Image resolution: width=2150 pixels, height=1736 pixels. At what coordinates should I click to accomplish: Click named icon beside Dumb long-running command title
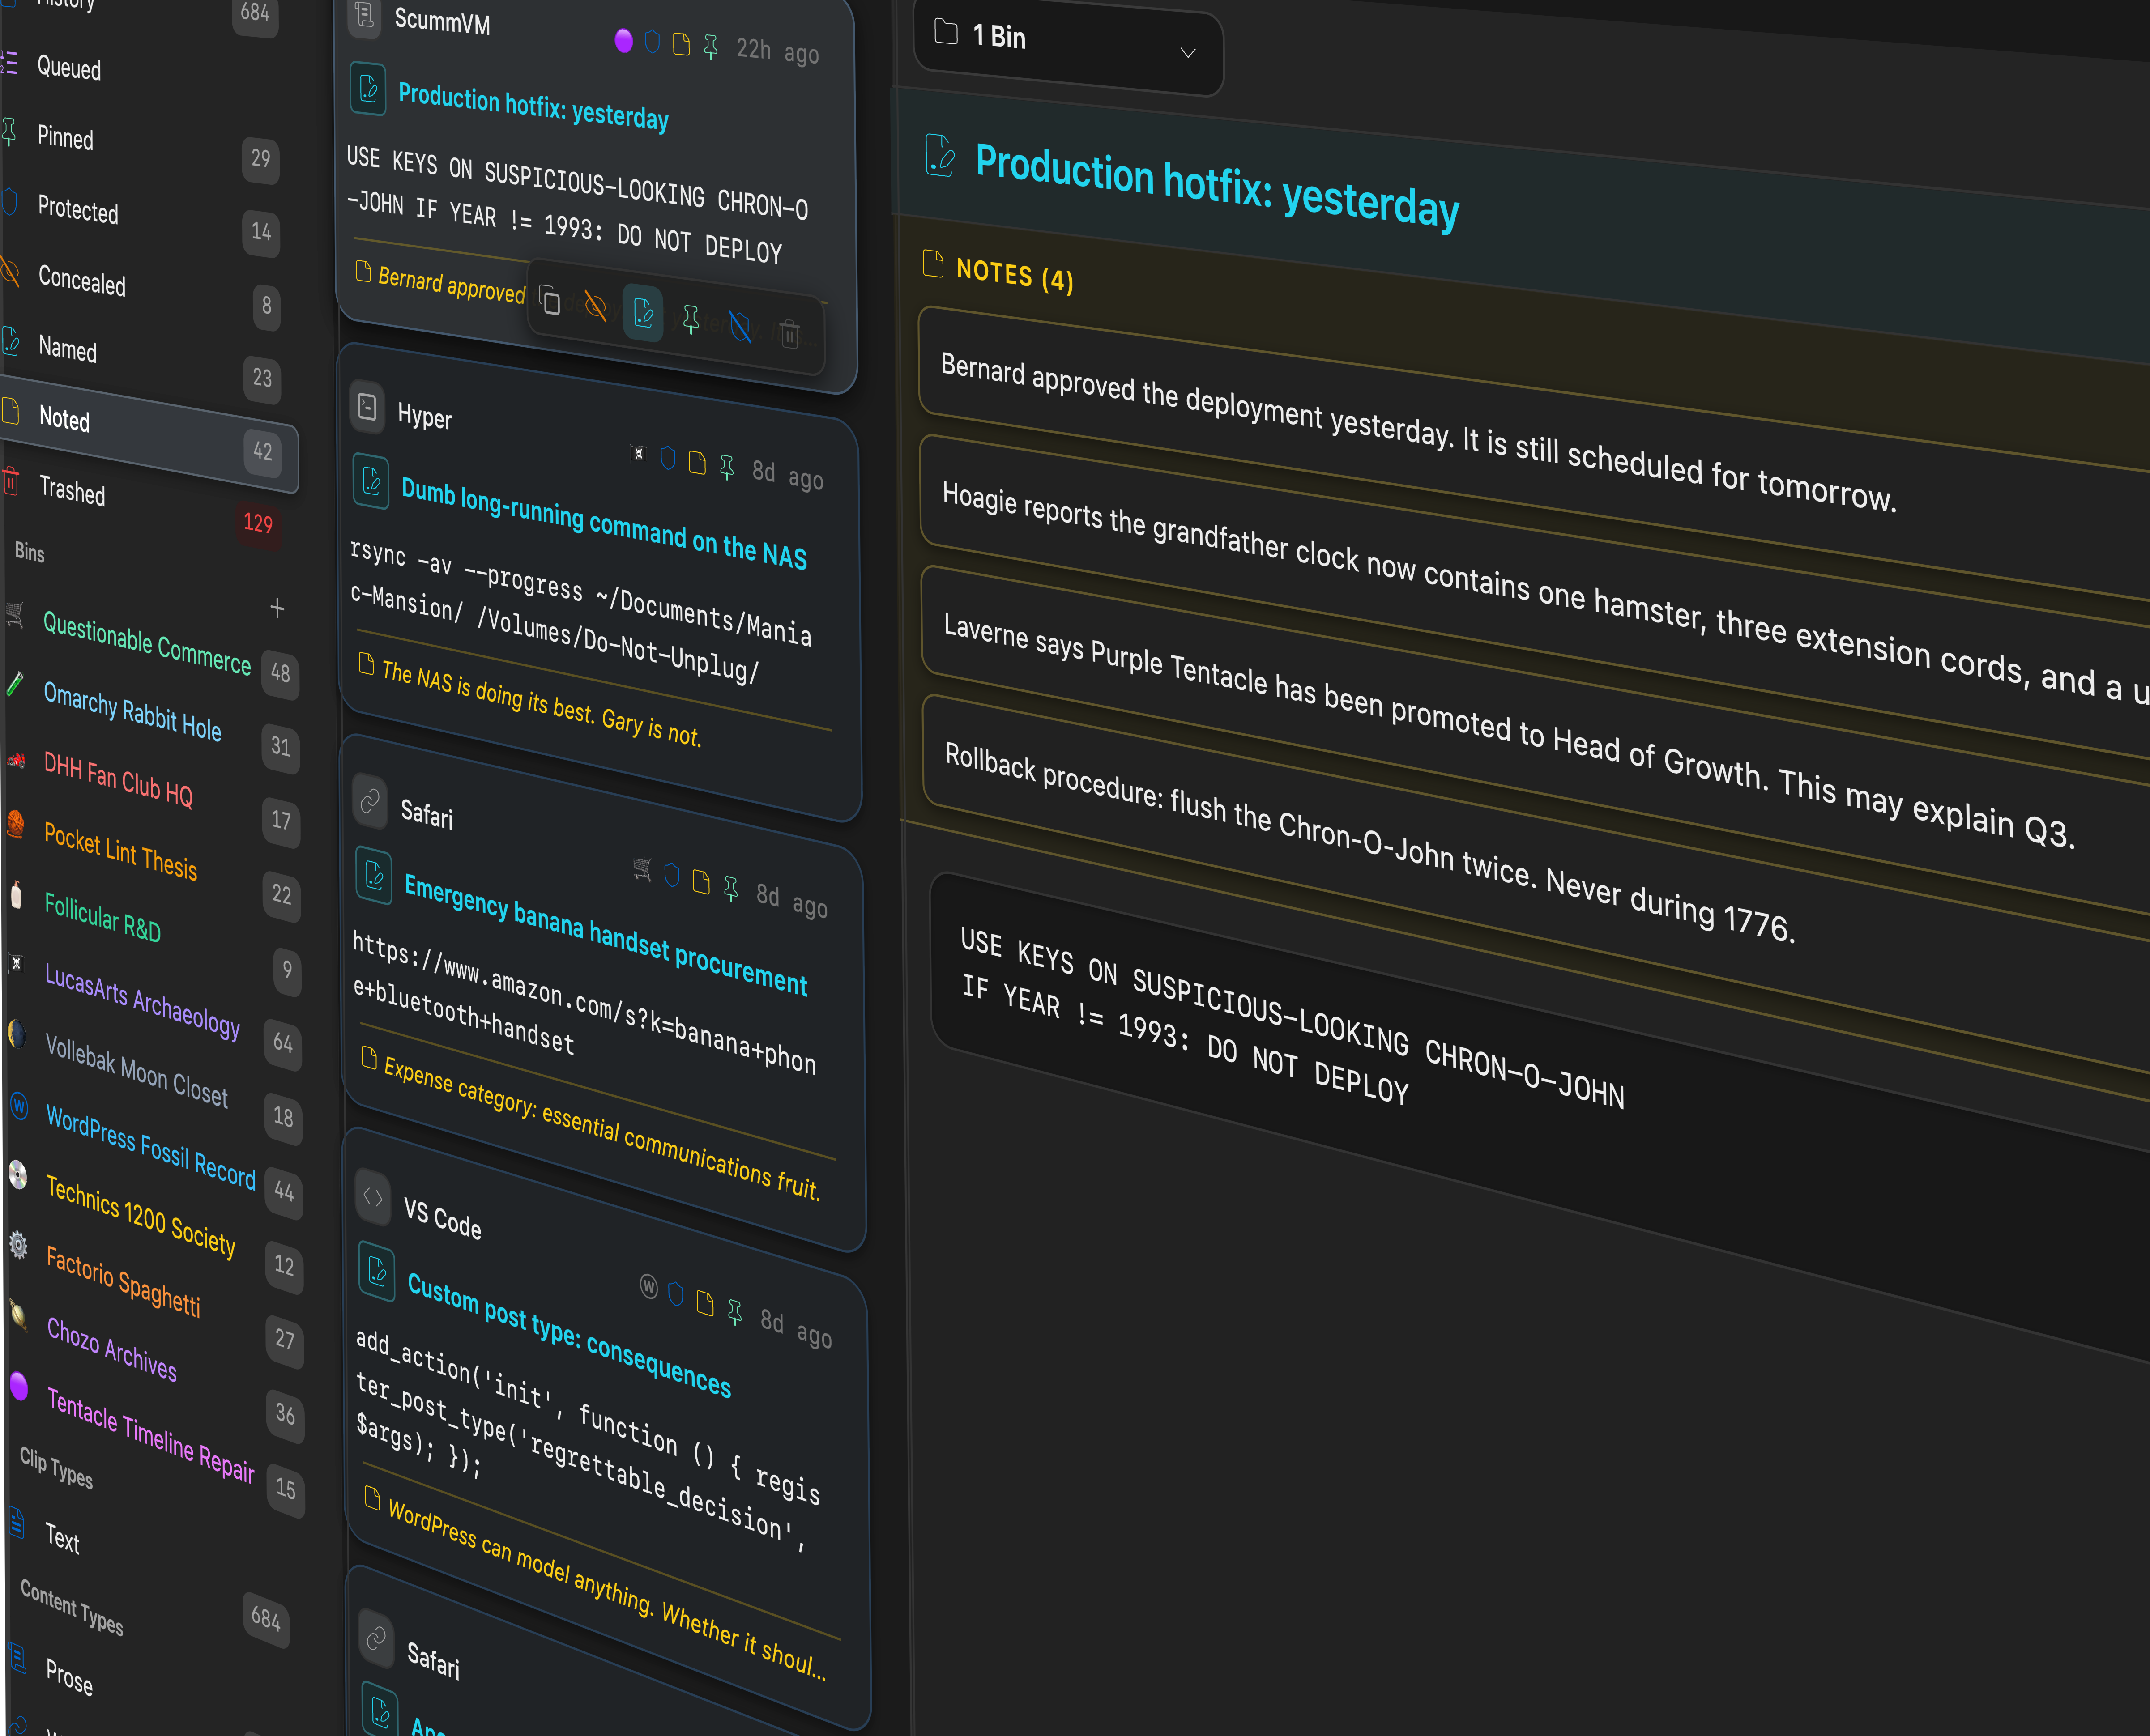371,481
